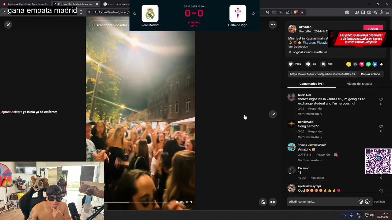
Task: Open taskbar volume control
Action: [x=372, y=215]
